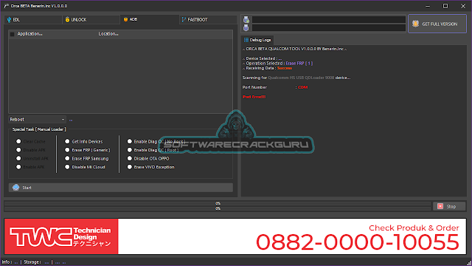Toggle the Application select-all checkbox
472x266 pixels.
(12, 34)
